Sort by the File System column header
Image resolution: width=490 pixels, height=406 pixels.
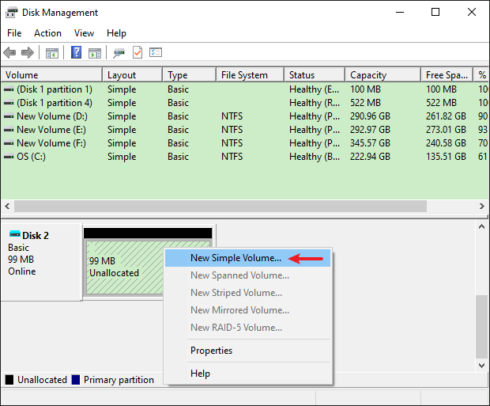pos(251,75)
